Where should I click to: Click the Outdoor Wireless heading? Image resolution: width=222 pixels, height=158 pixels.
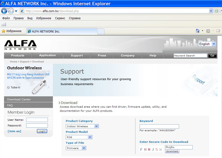[x=25, y=68]
